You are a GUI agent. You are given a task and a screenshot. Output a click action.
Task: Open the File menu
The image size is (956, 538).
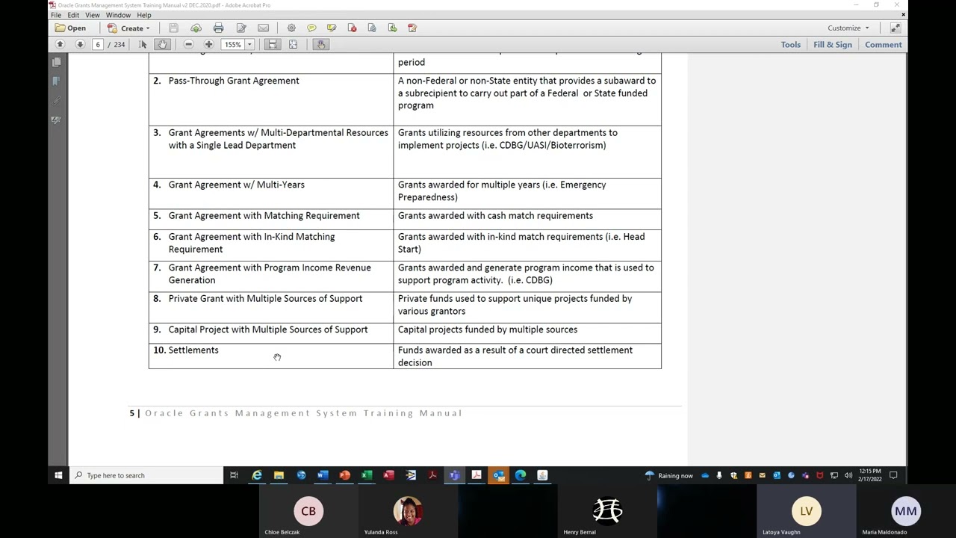(56, 15)
